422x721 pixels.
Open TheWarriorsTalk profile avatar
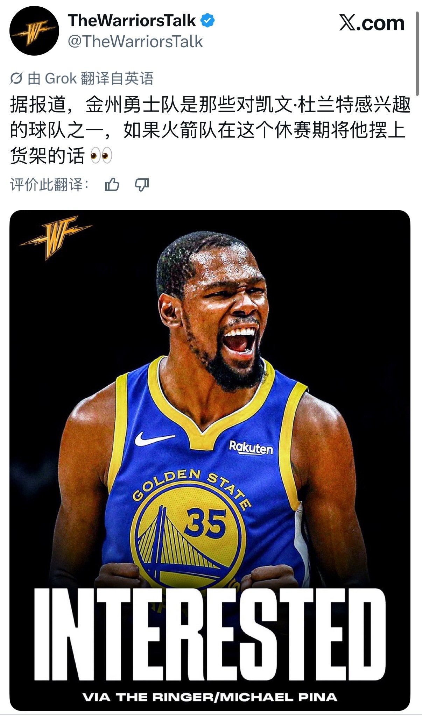[x=34, y=31]
